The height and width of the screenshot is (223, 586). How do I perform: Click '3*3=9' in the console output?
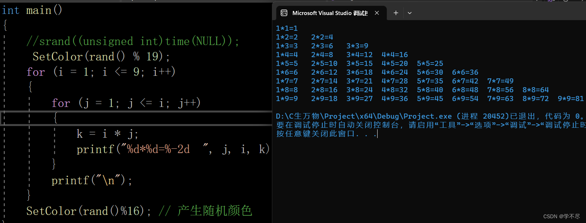pyautogui.click(x=357, y=46)
